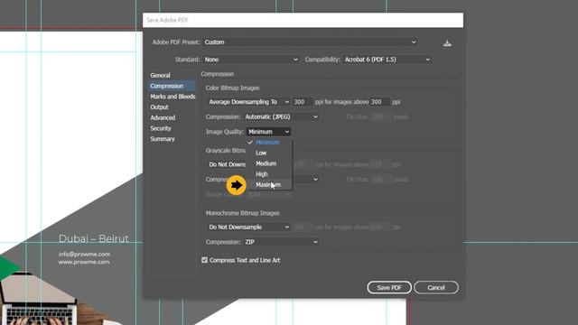Choose Minimum image quality option
Image resolution: width=578 pixels, height=325 pixels.
269,143
